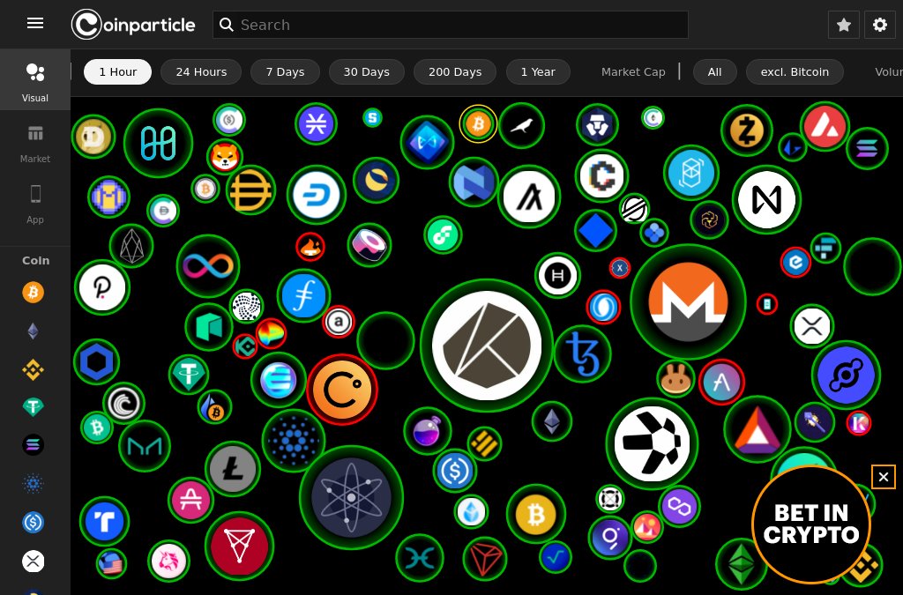Click the Dogecoin bubble
This screenshot has height=595, width=903.
click(93, 137)
